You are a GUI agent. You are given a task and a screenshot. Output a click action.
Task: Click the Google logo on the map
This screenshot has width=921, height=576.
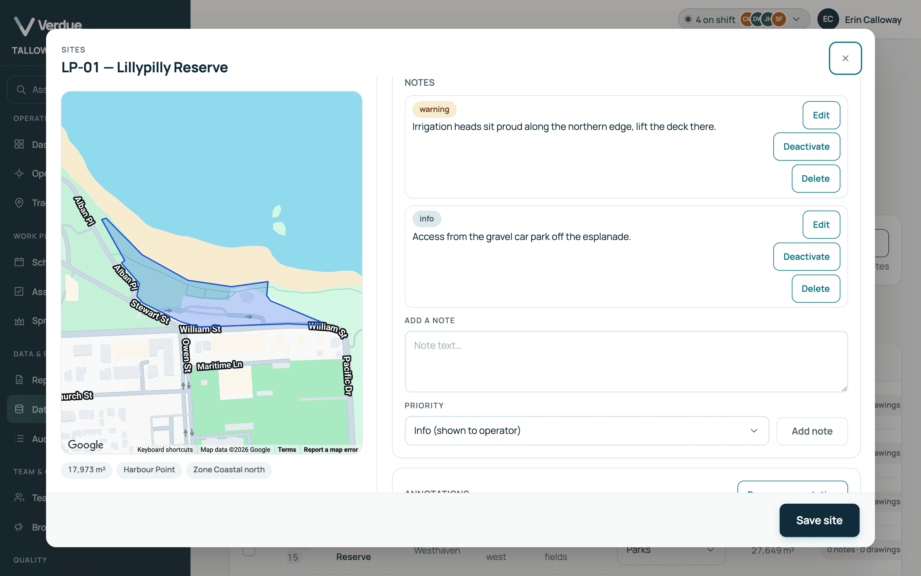pyautogui.click(x=85, y=444)
